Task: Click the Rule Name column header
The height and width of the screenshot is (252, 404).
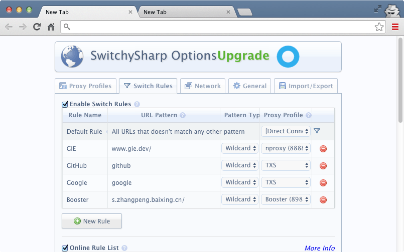Action: pyautogui.click(x=85, y=115)
